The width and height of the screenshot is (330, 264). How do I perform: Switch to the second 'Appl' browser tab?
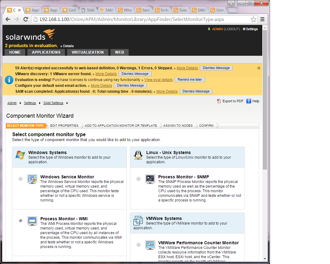51,10
